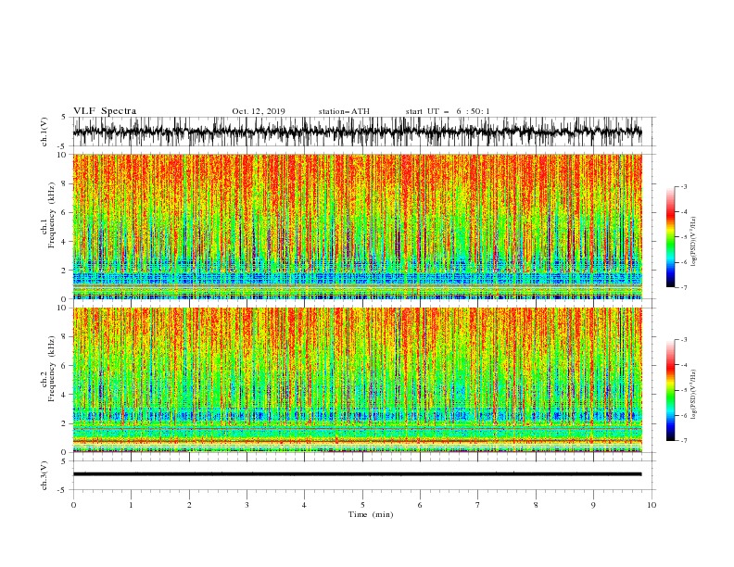Click the ch.1 spectrogram plot area
This screenshot has height=567, width=734.
click(357, 226)
